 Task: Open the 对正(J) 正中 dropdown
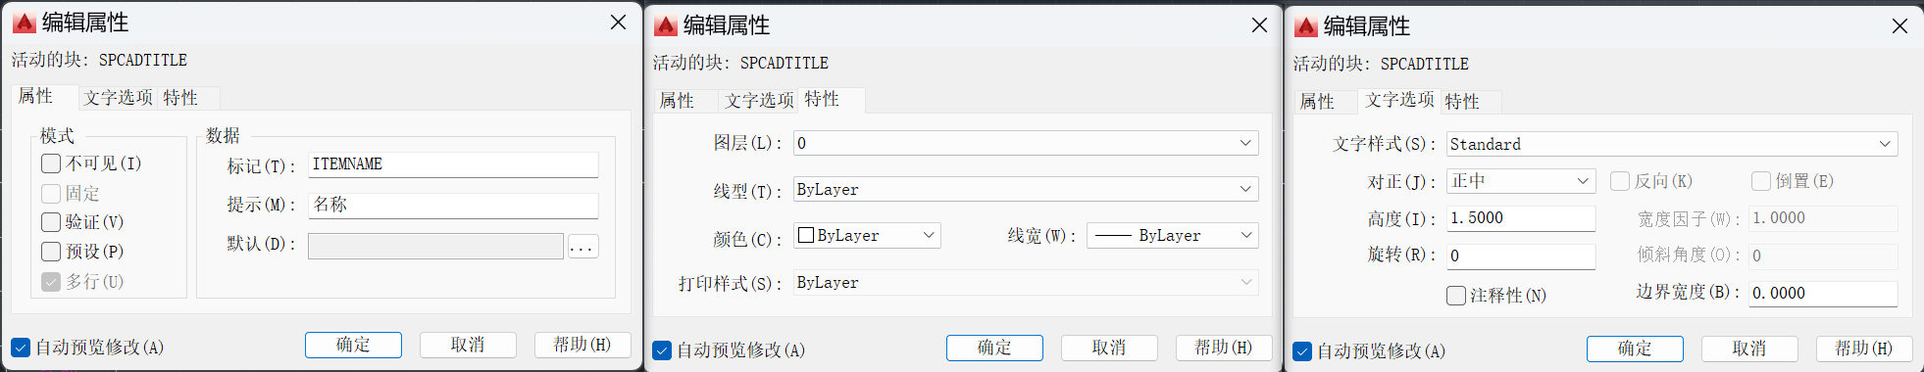pos(1521,181)
